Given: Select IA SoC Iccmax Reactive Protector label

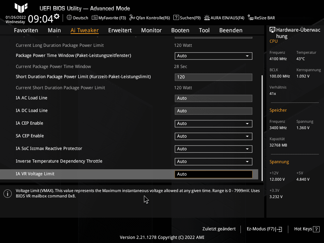Looking at the screenshot, I should pyautogui.click(x=49, y=149).
